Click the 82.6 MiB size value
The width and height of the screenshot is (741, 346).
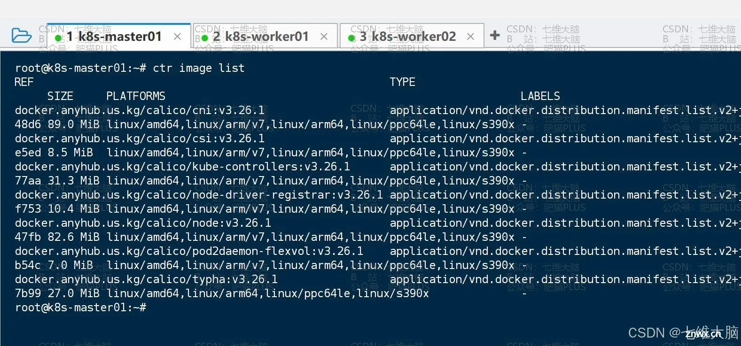[x=74, y=237]
